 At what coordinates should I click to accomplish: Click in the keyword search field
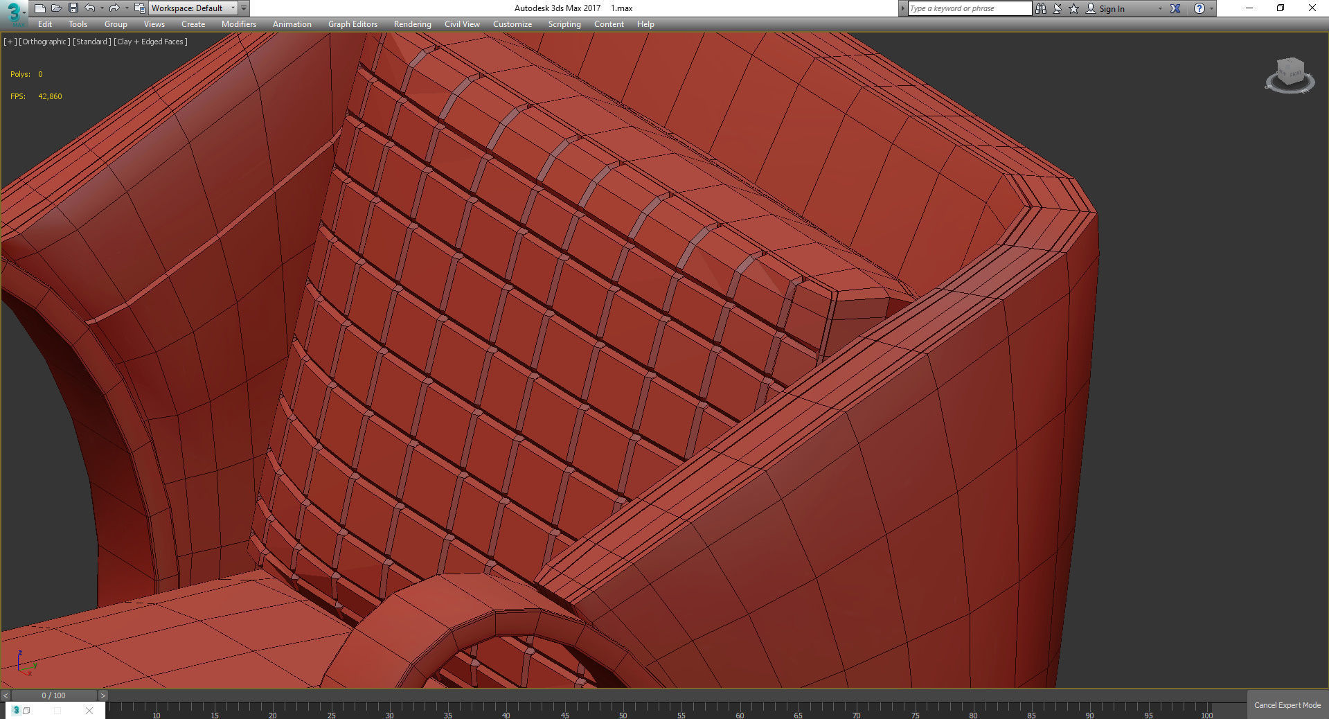click(969, 8)
